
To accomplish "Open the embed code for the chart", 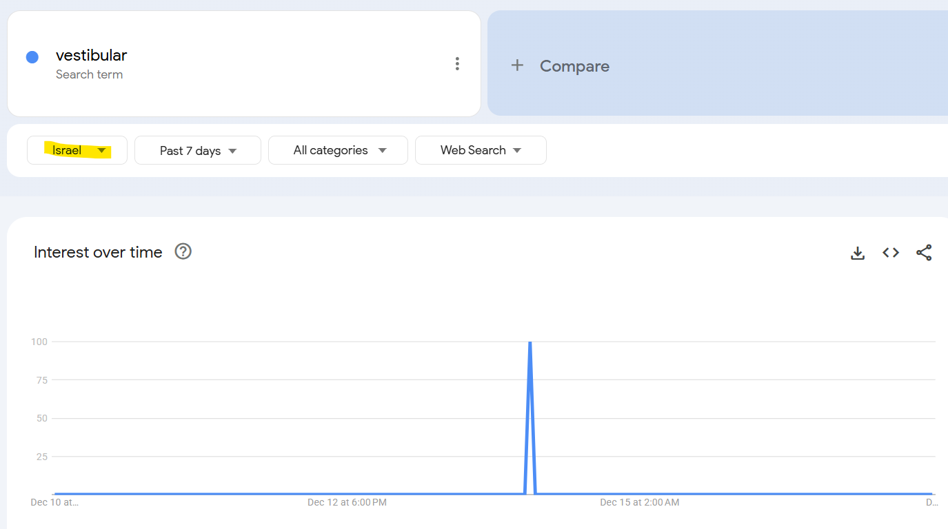I will tap(891, 253).
